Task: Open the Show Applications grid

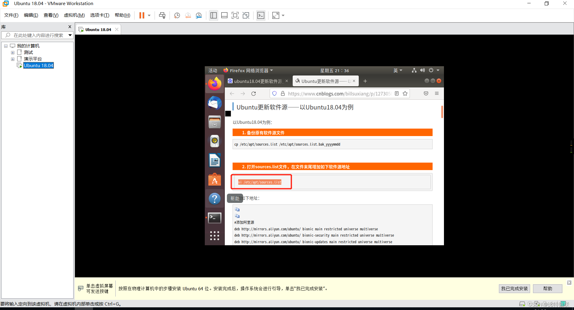Action: click(214, 236)
